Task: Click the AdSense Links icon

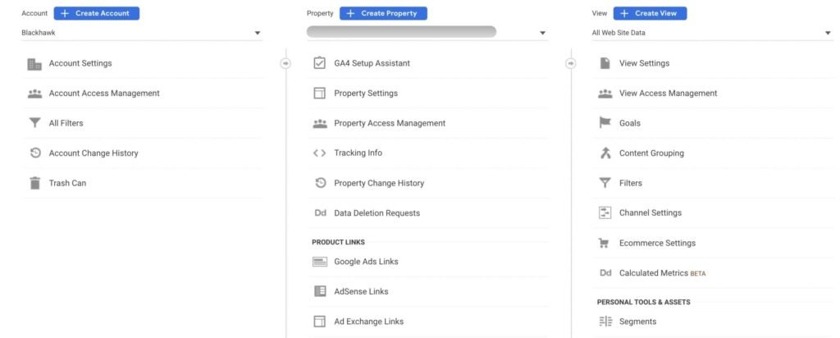Action: point(319,291)
